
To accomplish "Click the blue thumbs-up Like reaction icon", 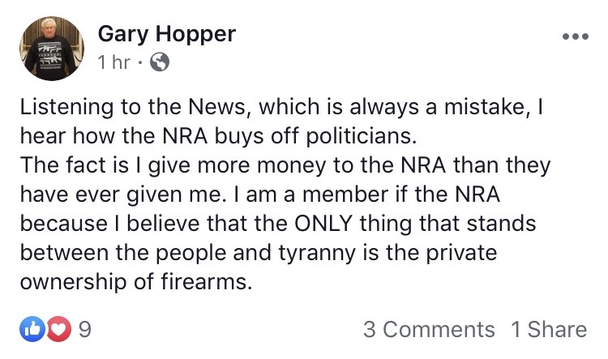I will pyautogui.click(x=31, y=329).
